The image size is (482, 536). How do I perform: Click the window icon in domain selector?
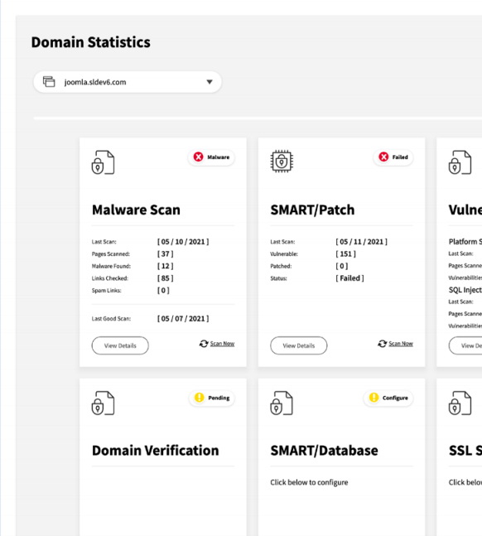49,82
